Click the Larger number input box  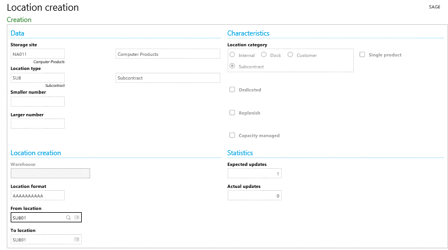37,124
